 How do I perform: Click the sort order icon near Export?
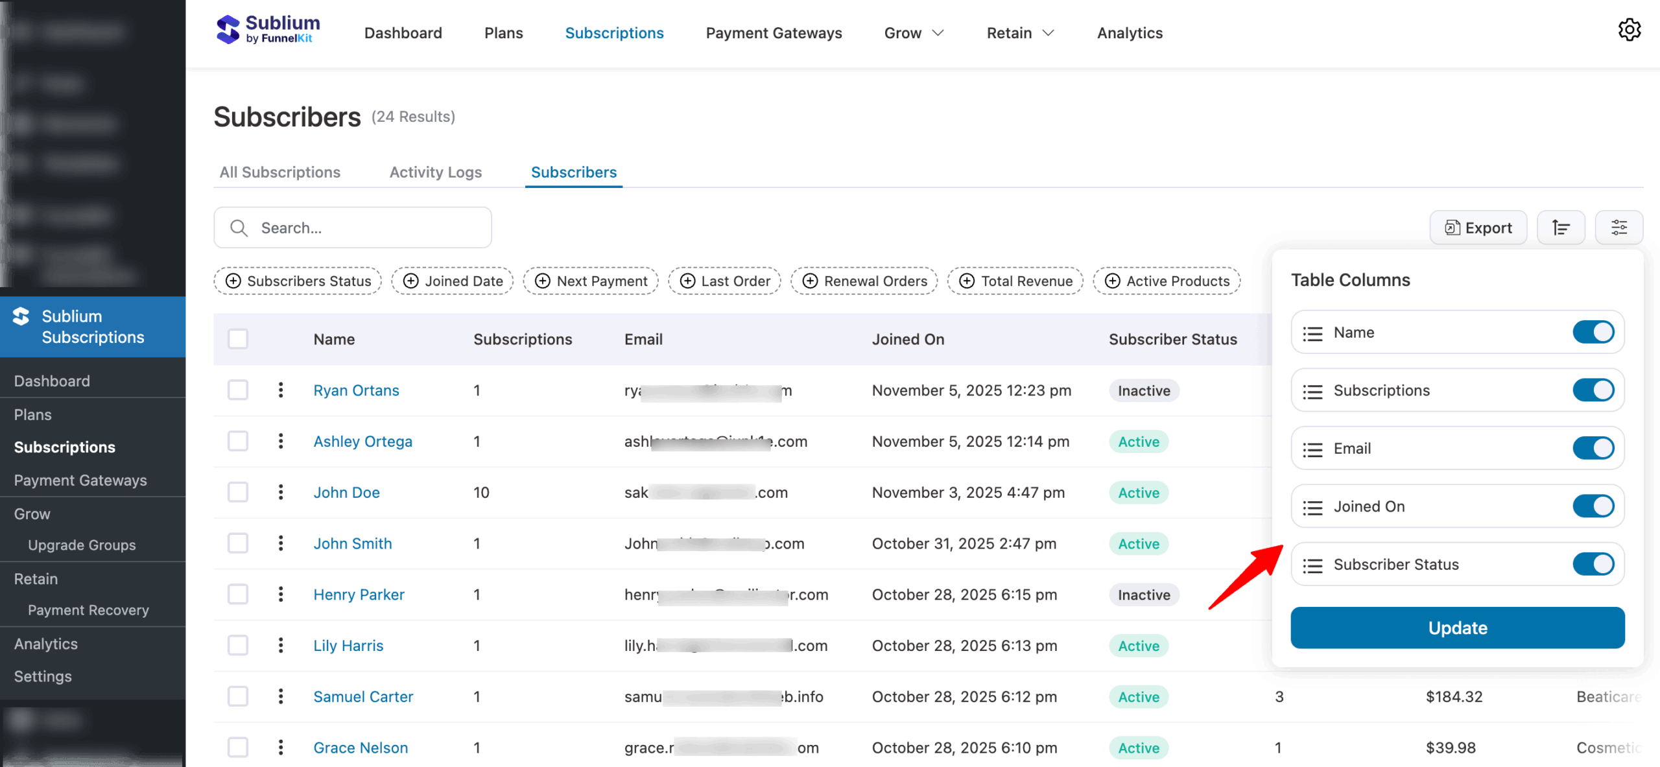coord(1561,227)
